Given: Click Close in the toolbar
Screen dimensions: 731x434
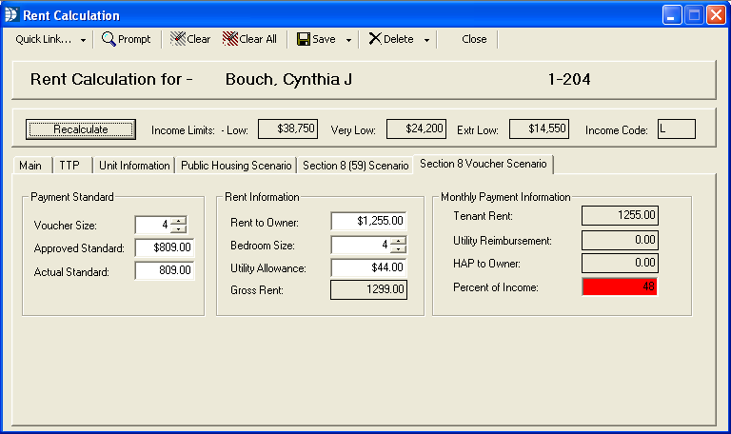Looking at the screenshot, I should pyautogui.click(x=474, y=39).
